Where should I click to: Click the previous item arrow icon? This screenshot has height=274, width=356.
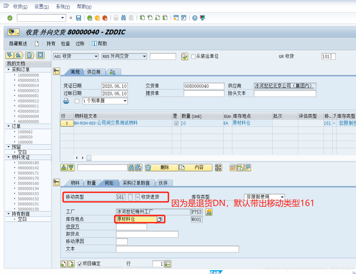(64, 264)
